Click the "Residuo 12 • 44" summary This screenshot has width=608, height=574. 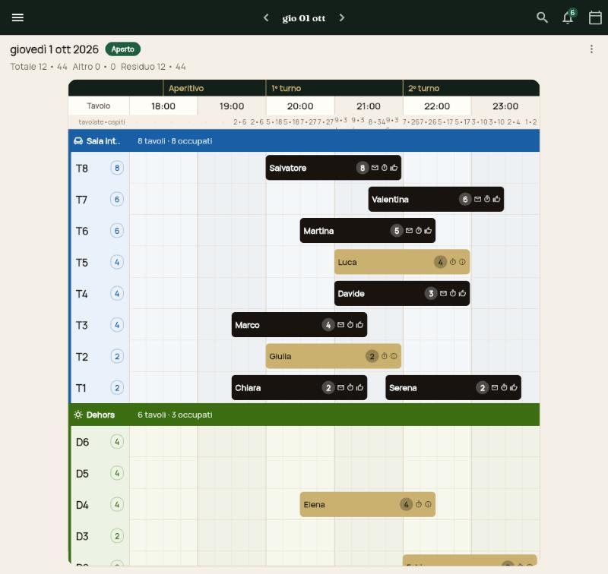coord(154,67)
